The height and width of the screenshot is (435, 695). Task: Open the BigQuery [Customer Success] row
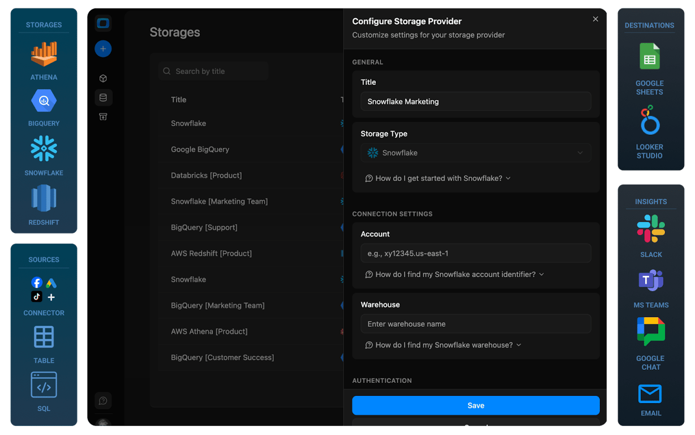(251, 358)
